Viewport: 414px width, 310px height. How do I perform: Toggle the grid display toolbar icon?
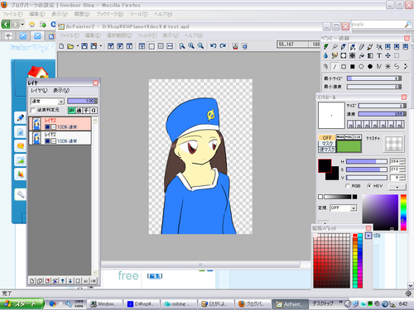(x=161, y=46)
